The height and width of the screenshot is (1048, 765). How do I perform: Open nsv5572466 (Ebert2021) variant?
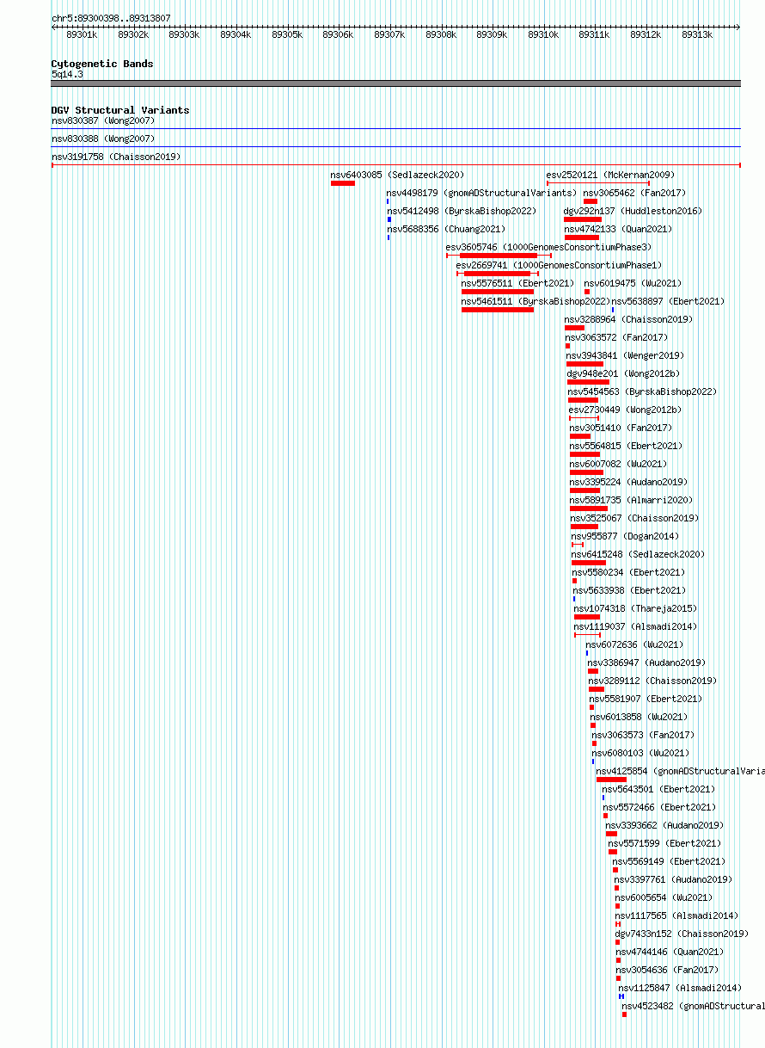[x=659, y=807]
